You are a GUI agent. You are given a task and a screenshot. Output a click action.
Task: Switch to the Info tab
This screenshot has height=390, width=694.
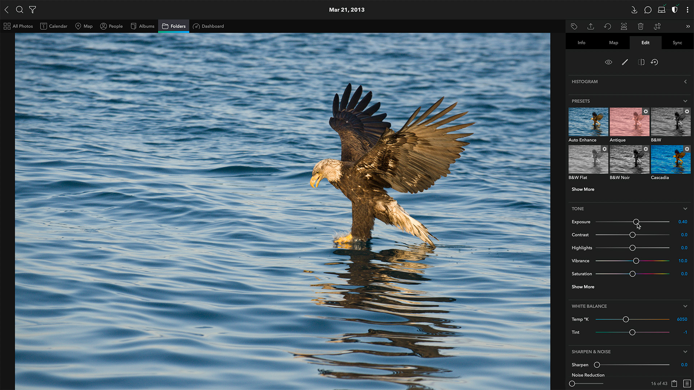[581, 43]
